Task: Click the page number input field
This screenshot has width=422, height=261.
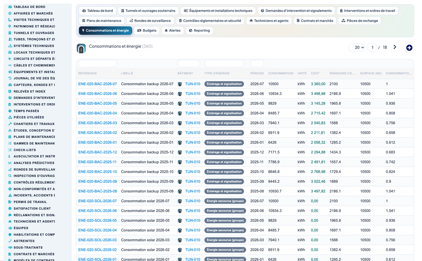Action: (x=372, y=47)
